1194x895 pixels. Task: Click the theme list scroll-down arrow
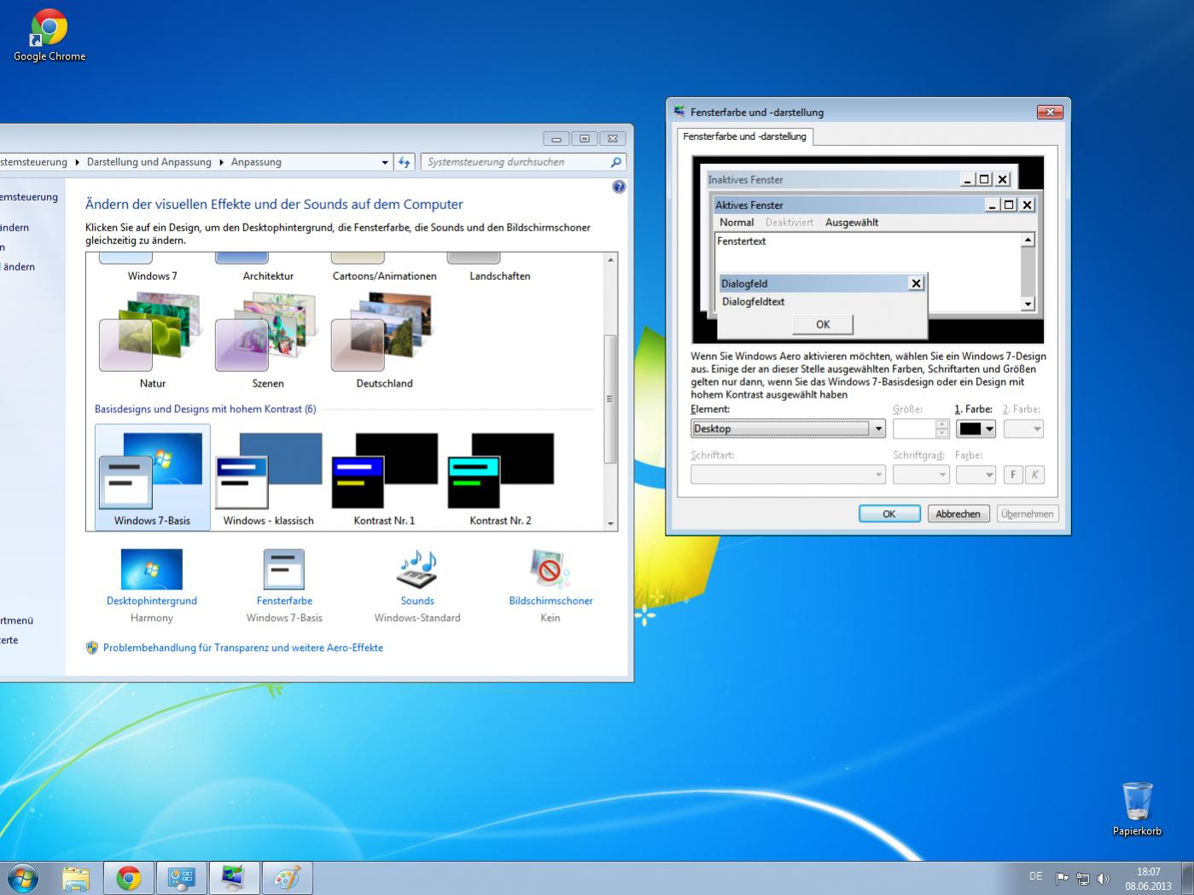click(x=610, y=523)
